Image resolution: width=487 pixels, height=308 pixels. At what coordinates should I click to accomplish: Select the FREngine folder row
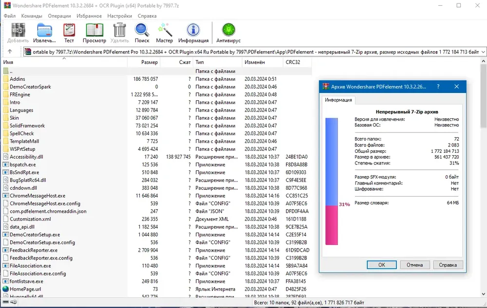click(157, 94)
